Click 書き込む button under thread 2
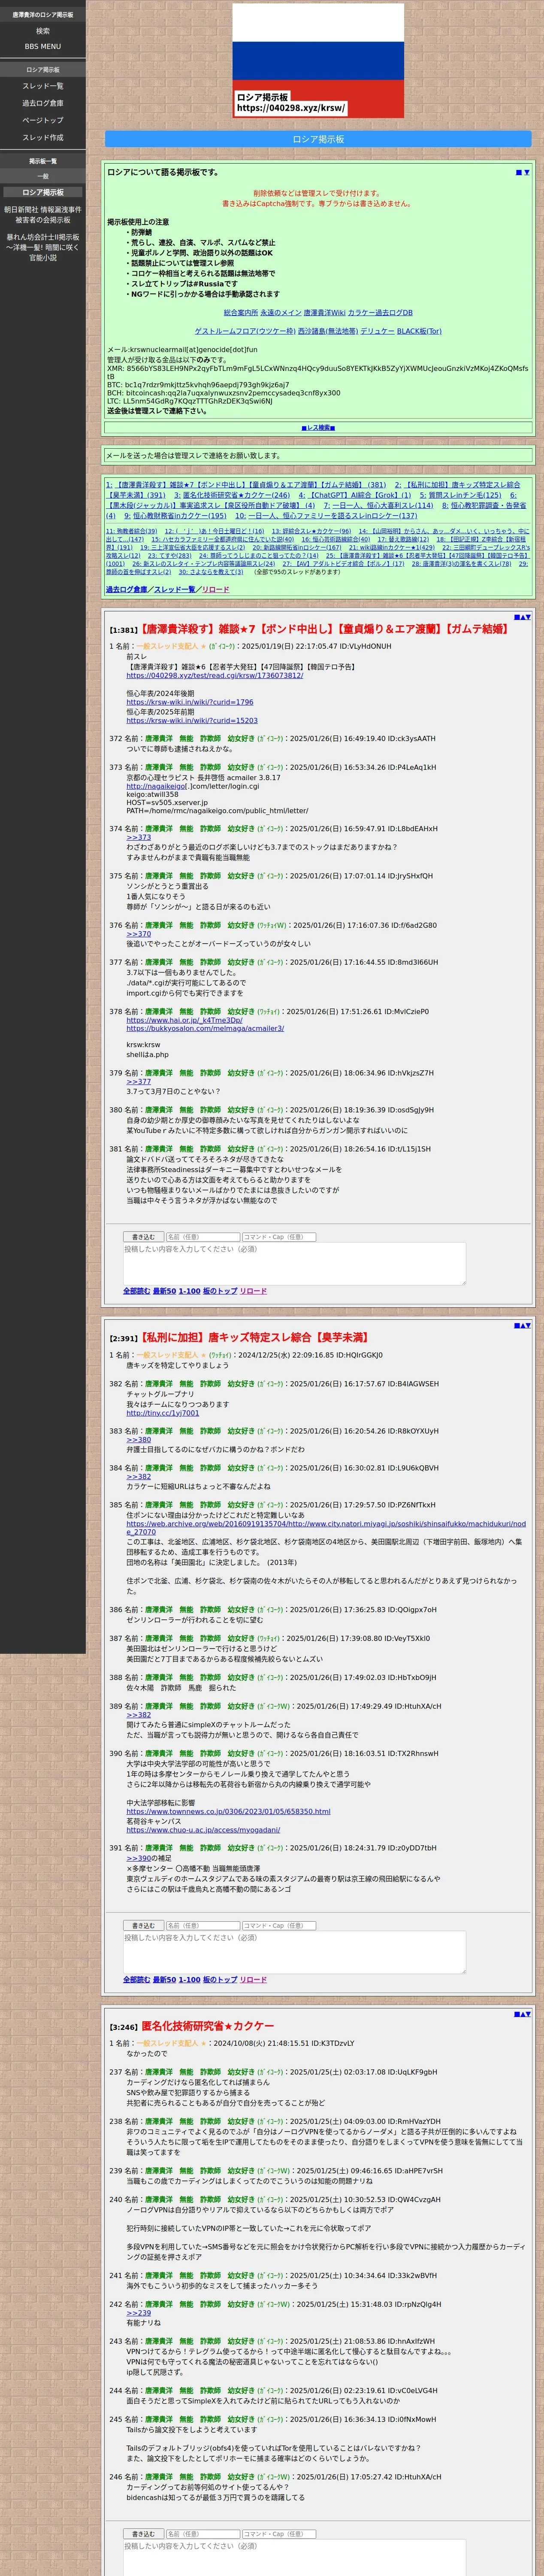Image resolution: width=544 pixels, height=2576 pixels. (143, 1925)
